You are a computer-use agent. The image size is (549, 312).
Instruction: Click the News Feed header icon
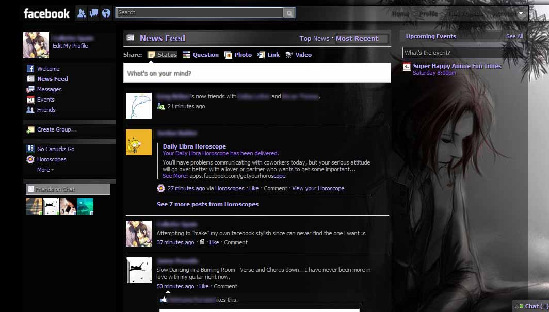tap(130, 38)
